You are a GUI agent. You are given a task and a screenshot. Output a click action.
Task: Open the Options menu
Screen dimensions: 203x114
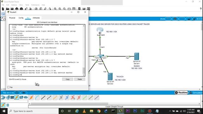[14, 5]
